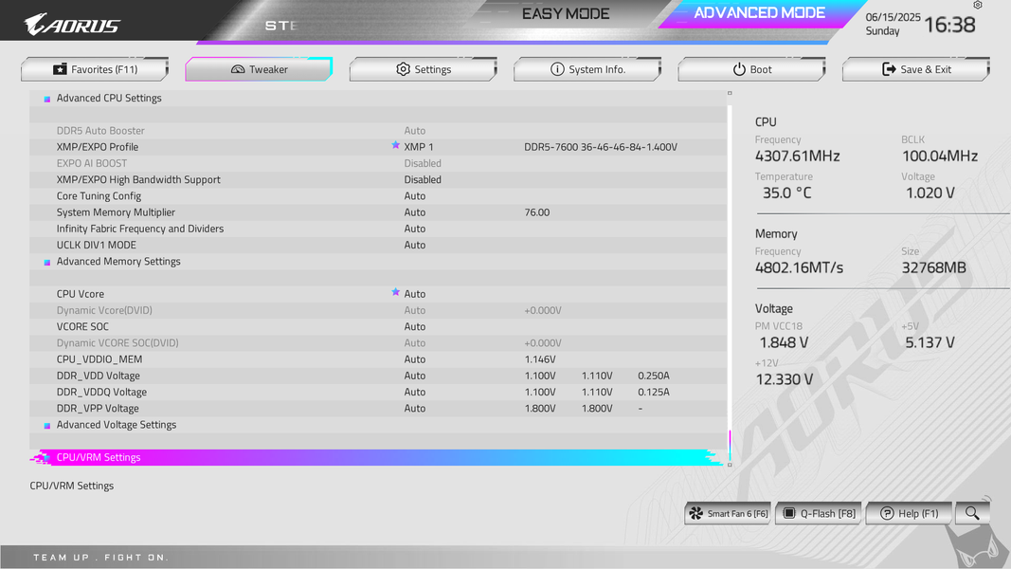Switch to Easy Mode
This screenshot has width=1011, height=569.
(566, 13)
